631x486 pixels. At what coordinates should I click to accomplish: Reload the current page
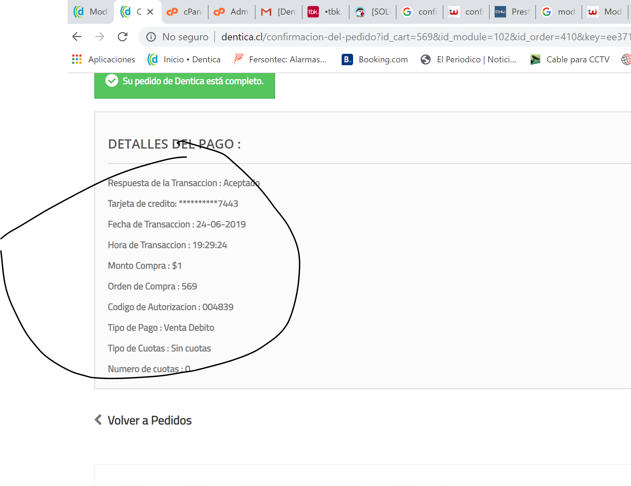123,37
